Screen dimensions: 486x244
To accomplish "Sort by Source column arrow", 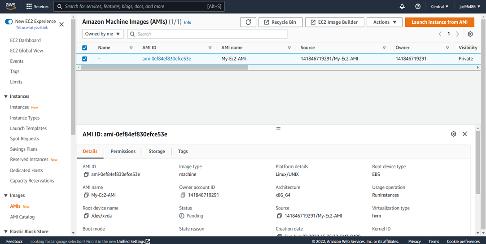I will [x=384, y=48].
